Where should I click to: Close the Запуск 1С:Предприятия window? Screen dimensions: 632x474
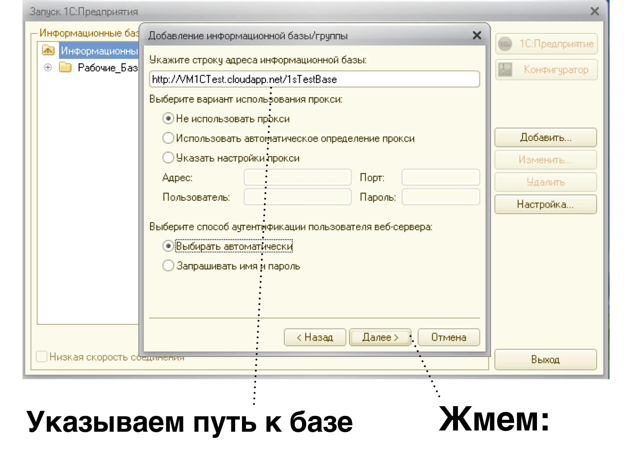click(x=595, y=11)
